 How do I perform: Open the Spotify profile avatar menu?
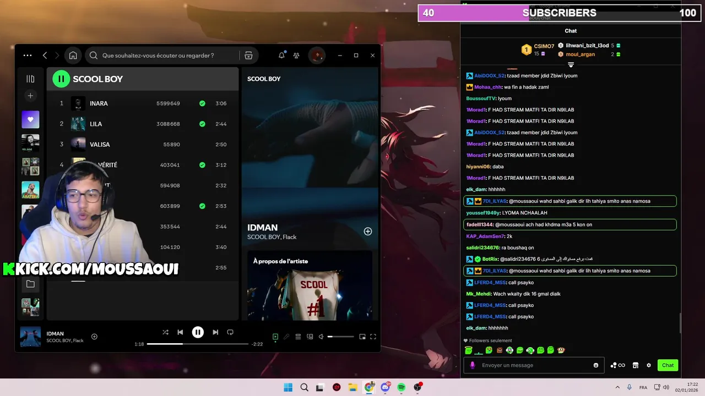(x=317, y=56)
